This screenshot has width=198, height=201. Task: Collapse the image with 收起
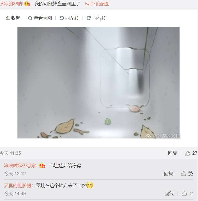tap(13, 18)
